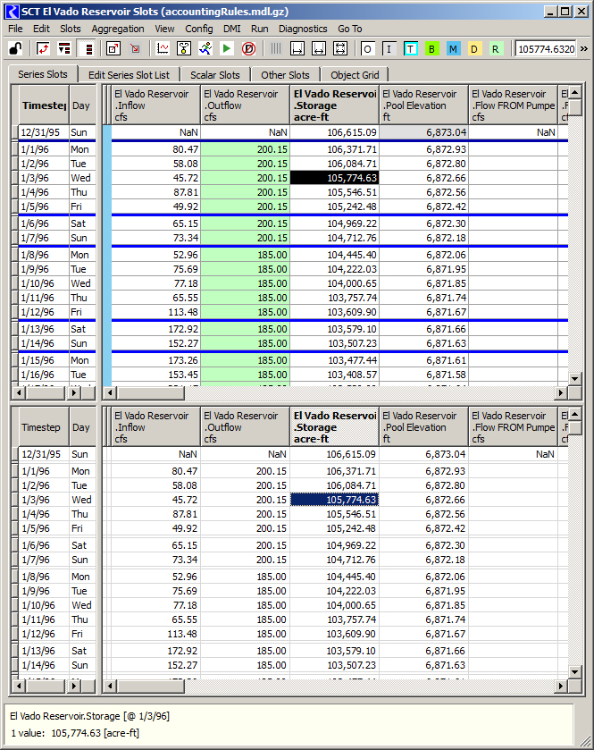Click the red line plot toolbar icon
The height and width of the screenshot is (750, 594).
pyautogui.click(x=163, y=49)
